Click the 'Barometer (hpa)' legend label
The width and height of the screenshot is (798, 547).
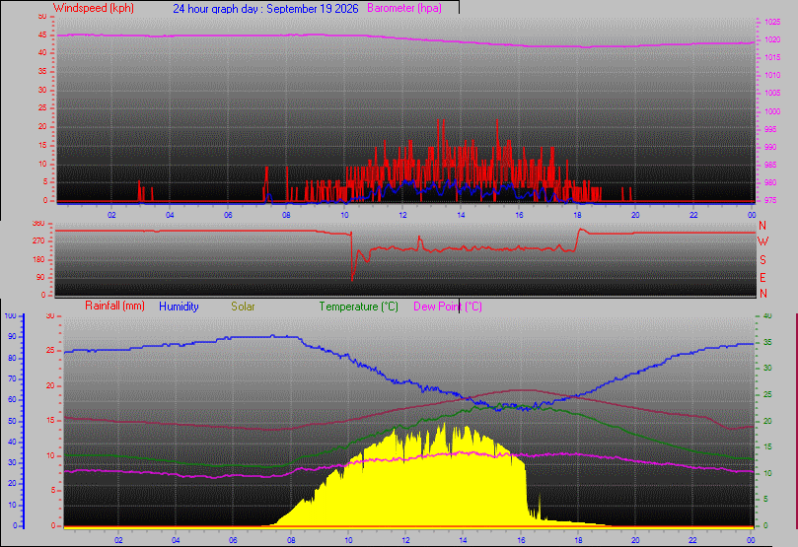click(404, 8)
